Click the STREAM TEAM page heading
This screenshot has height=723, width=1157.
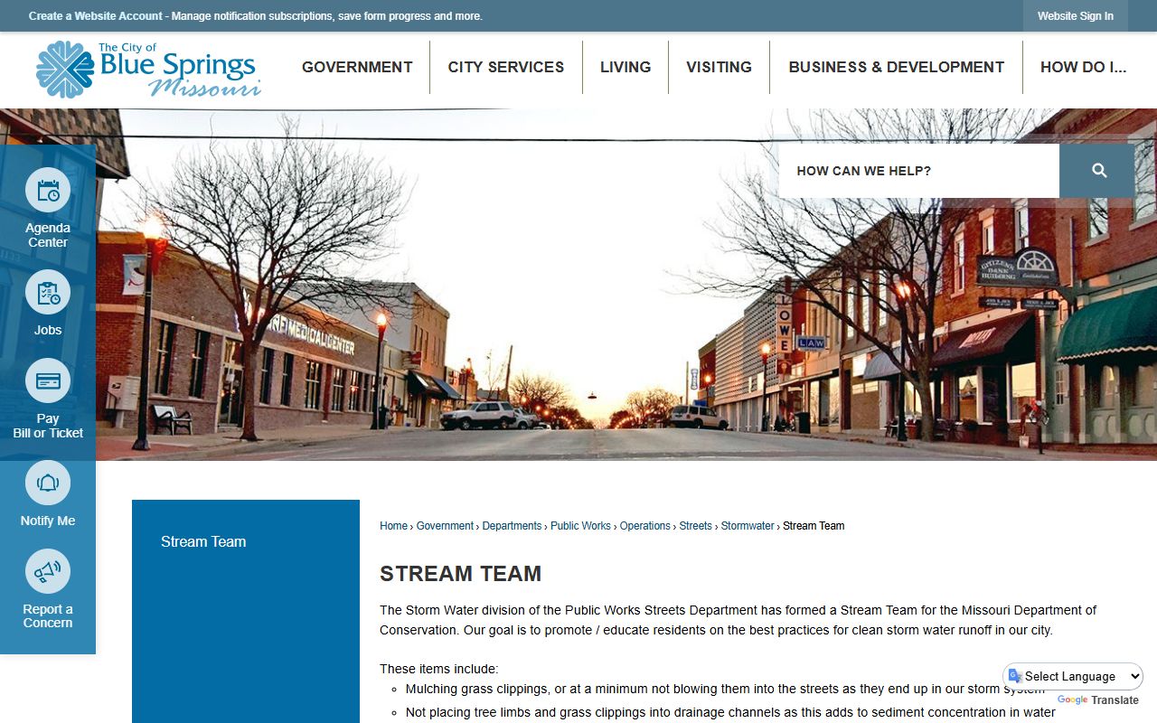(460, 574)
